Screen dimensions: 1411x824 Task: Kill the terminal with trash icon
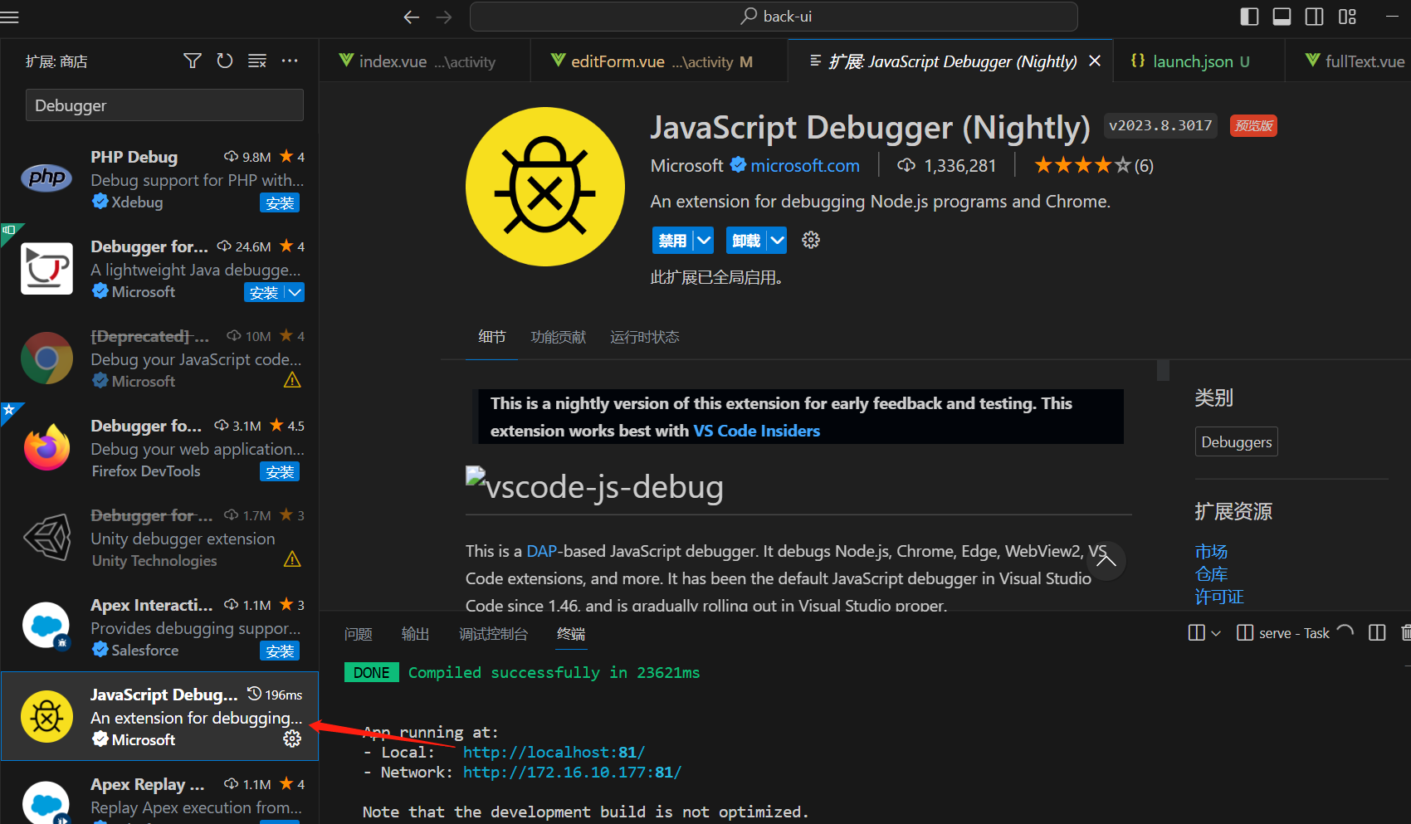pos(1404,632)
